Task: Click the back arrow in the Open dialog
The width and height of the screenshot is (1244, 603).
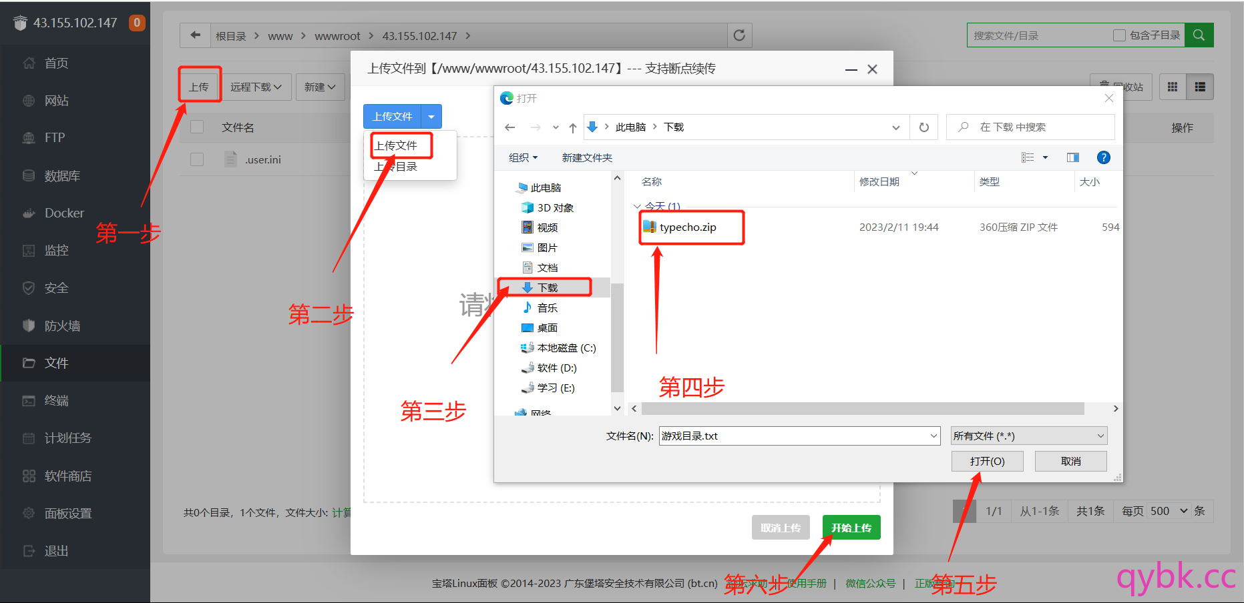Action: tap(510, 127)
